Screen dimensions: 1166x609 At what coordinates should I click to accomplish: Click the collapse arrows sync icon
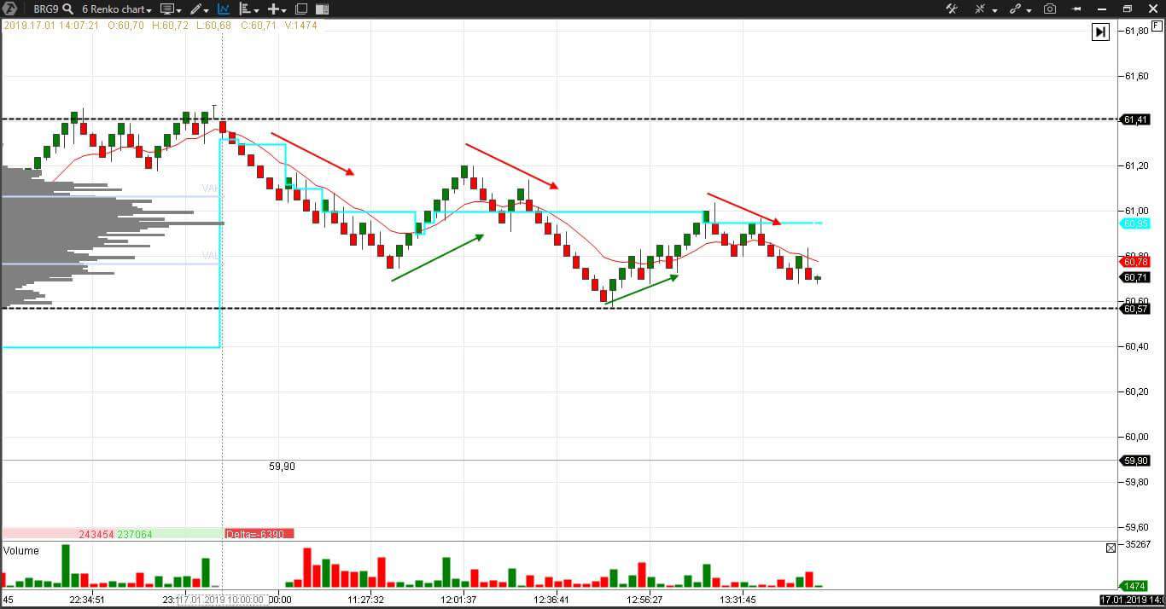click(x=982, y=9)
